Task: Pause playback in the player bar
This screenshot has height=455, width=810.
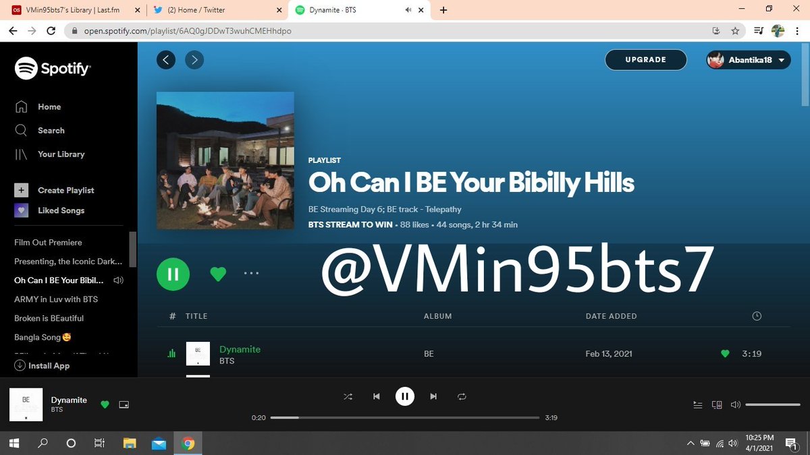Action: [x=404, y=396]
